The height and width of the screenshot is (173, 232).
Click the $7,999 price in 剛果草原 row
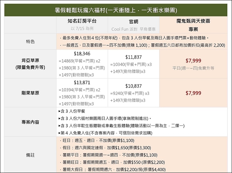coord(193,93)
